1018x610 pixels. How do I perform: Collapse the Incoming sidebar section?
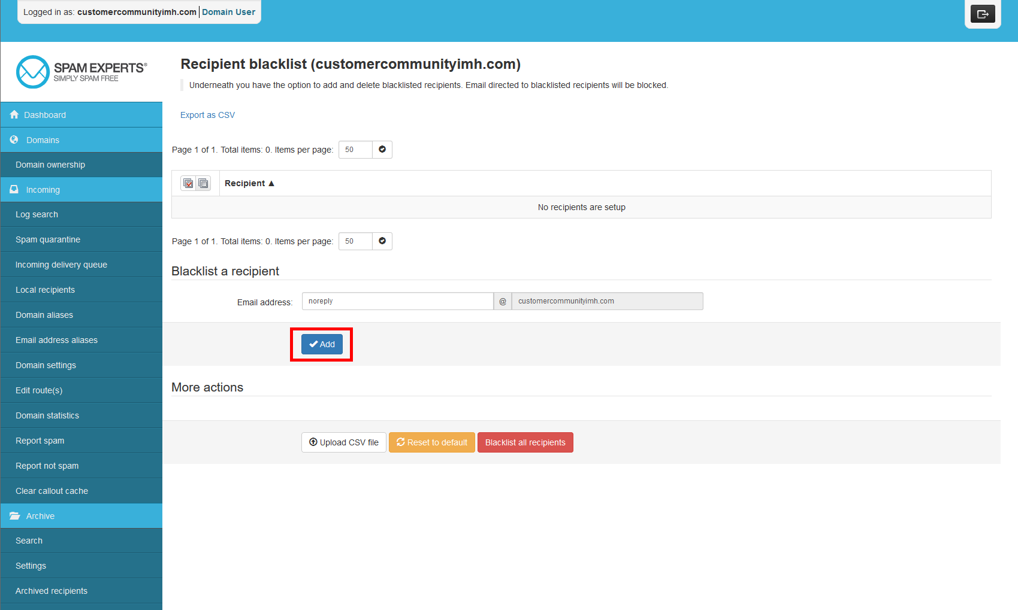click(81, 190)
